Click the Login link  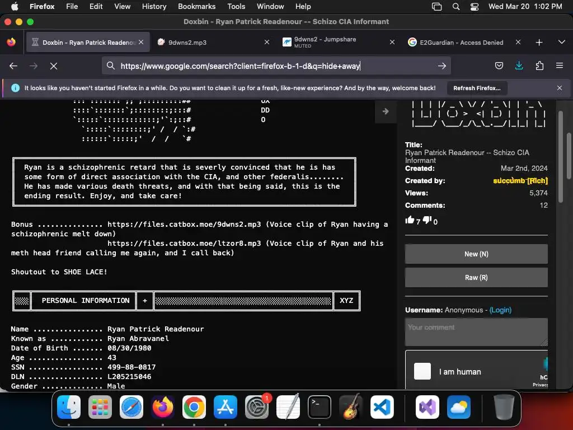point(500,310)
